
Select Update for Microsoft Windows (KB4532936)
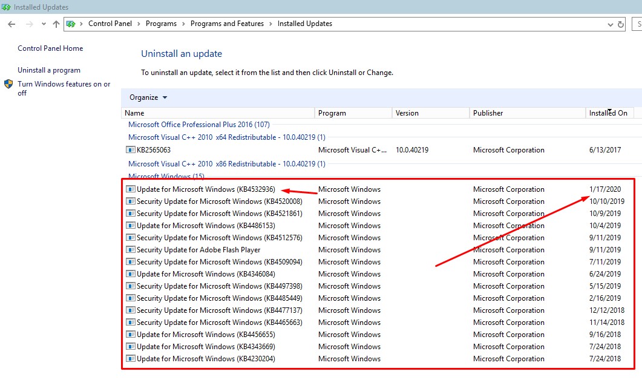click(x=206, y=189)
